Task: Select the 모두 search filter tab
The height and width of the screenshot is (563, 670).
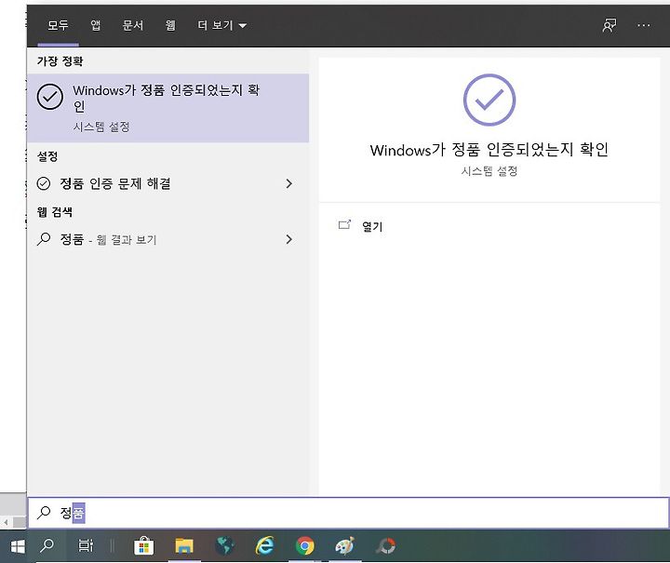Action: tap(58, 26)
